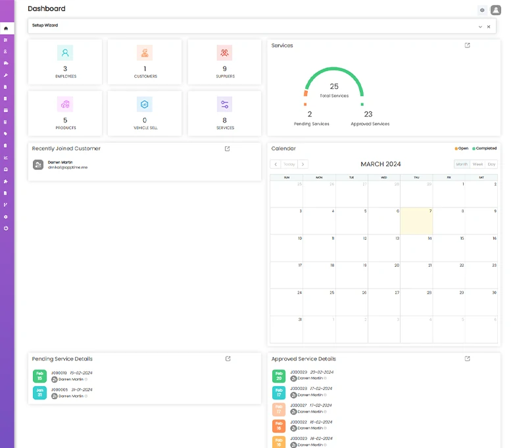Viewport: 513px width, 448px height.
Task: Open Recently Joined Customer external link icon
Action: pyautogui.click(x=227, y=149)
